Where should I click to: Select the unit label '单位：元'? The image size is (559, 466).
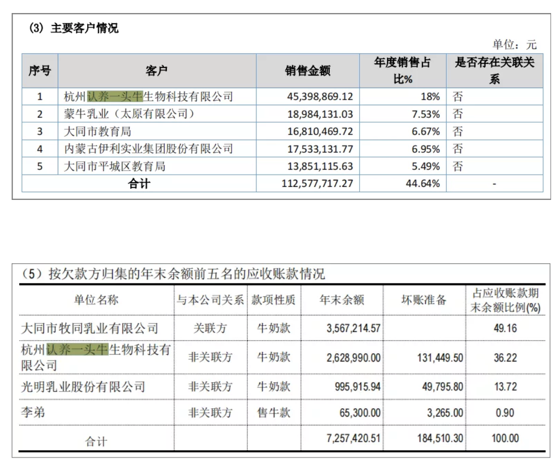click(515, 45)
